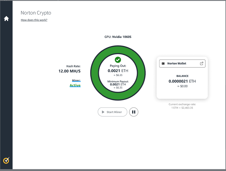This screenshot has height=171, width=226.
Task: Select the 'Norton Crypto' page title
Action: (36, 13)
